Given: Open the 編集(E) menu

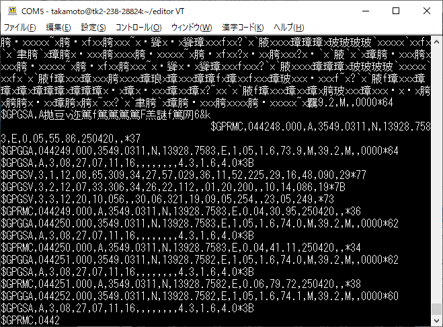Looking at the screenshot, I should (58, 28).
